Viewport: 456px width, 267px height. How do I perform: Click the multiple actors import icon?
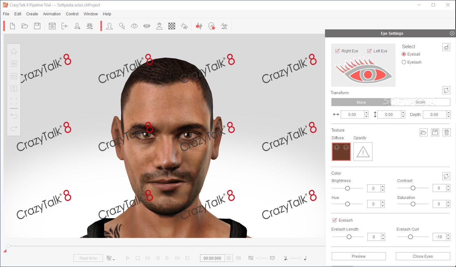tap(90, 26)
